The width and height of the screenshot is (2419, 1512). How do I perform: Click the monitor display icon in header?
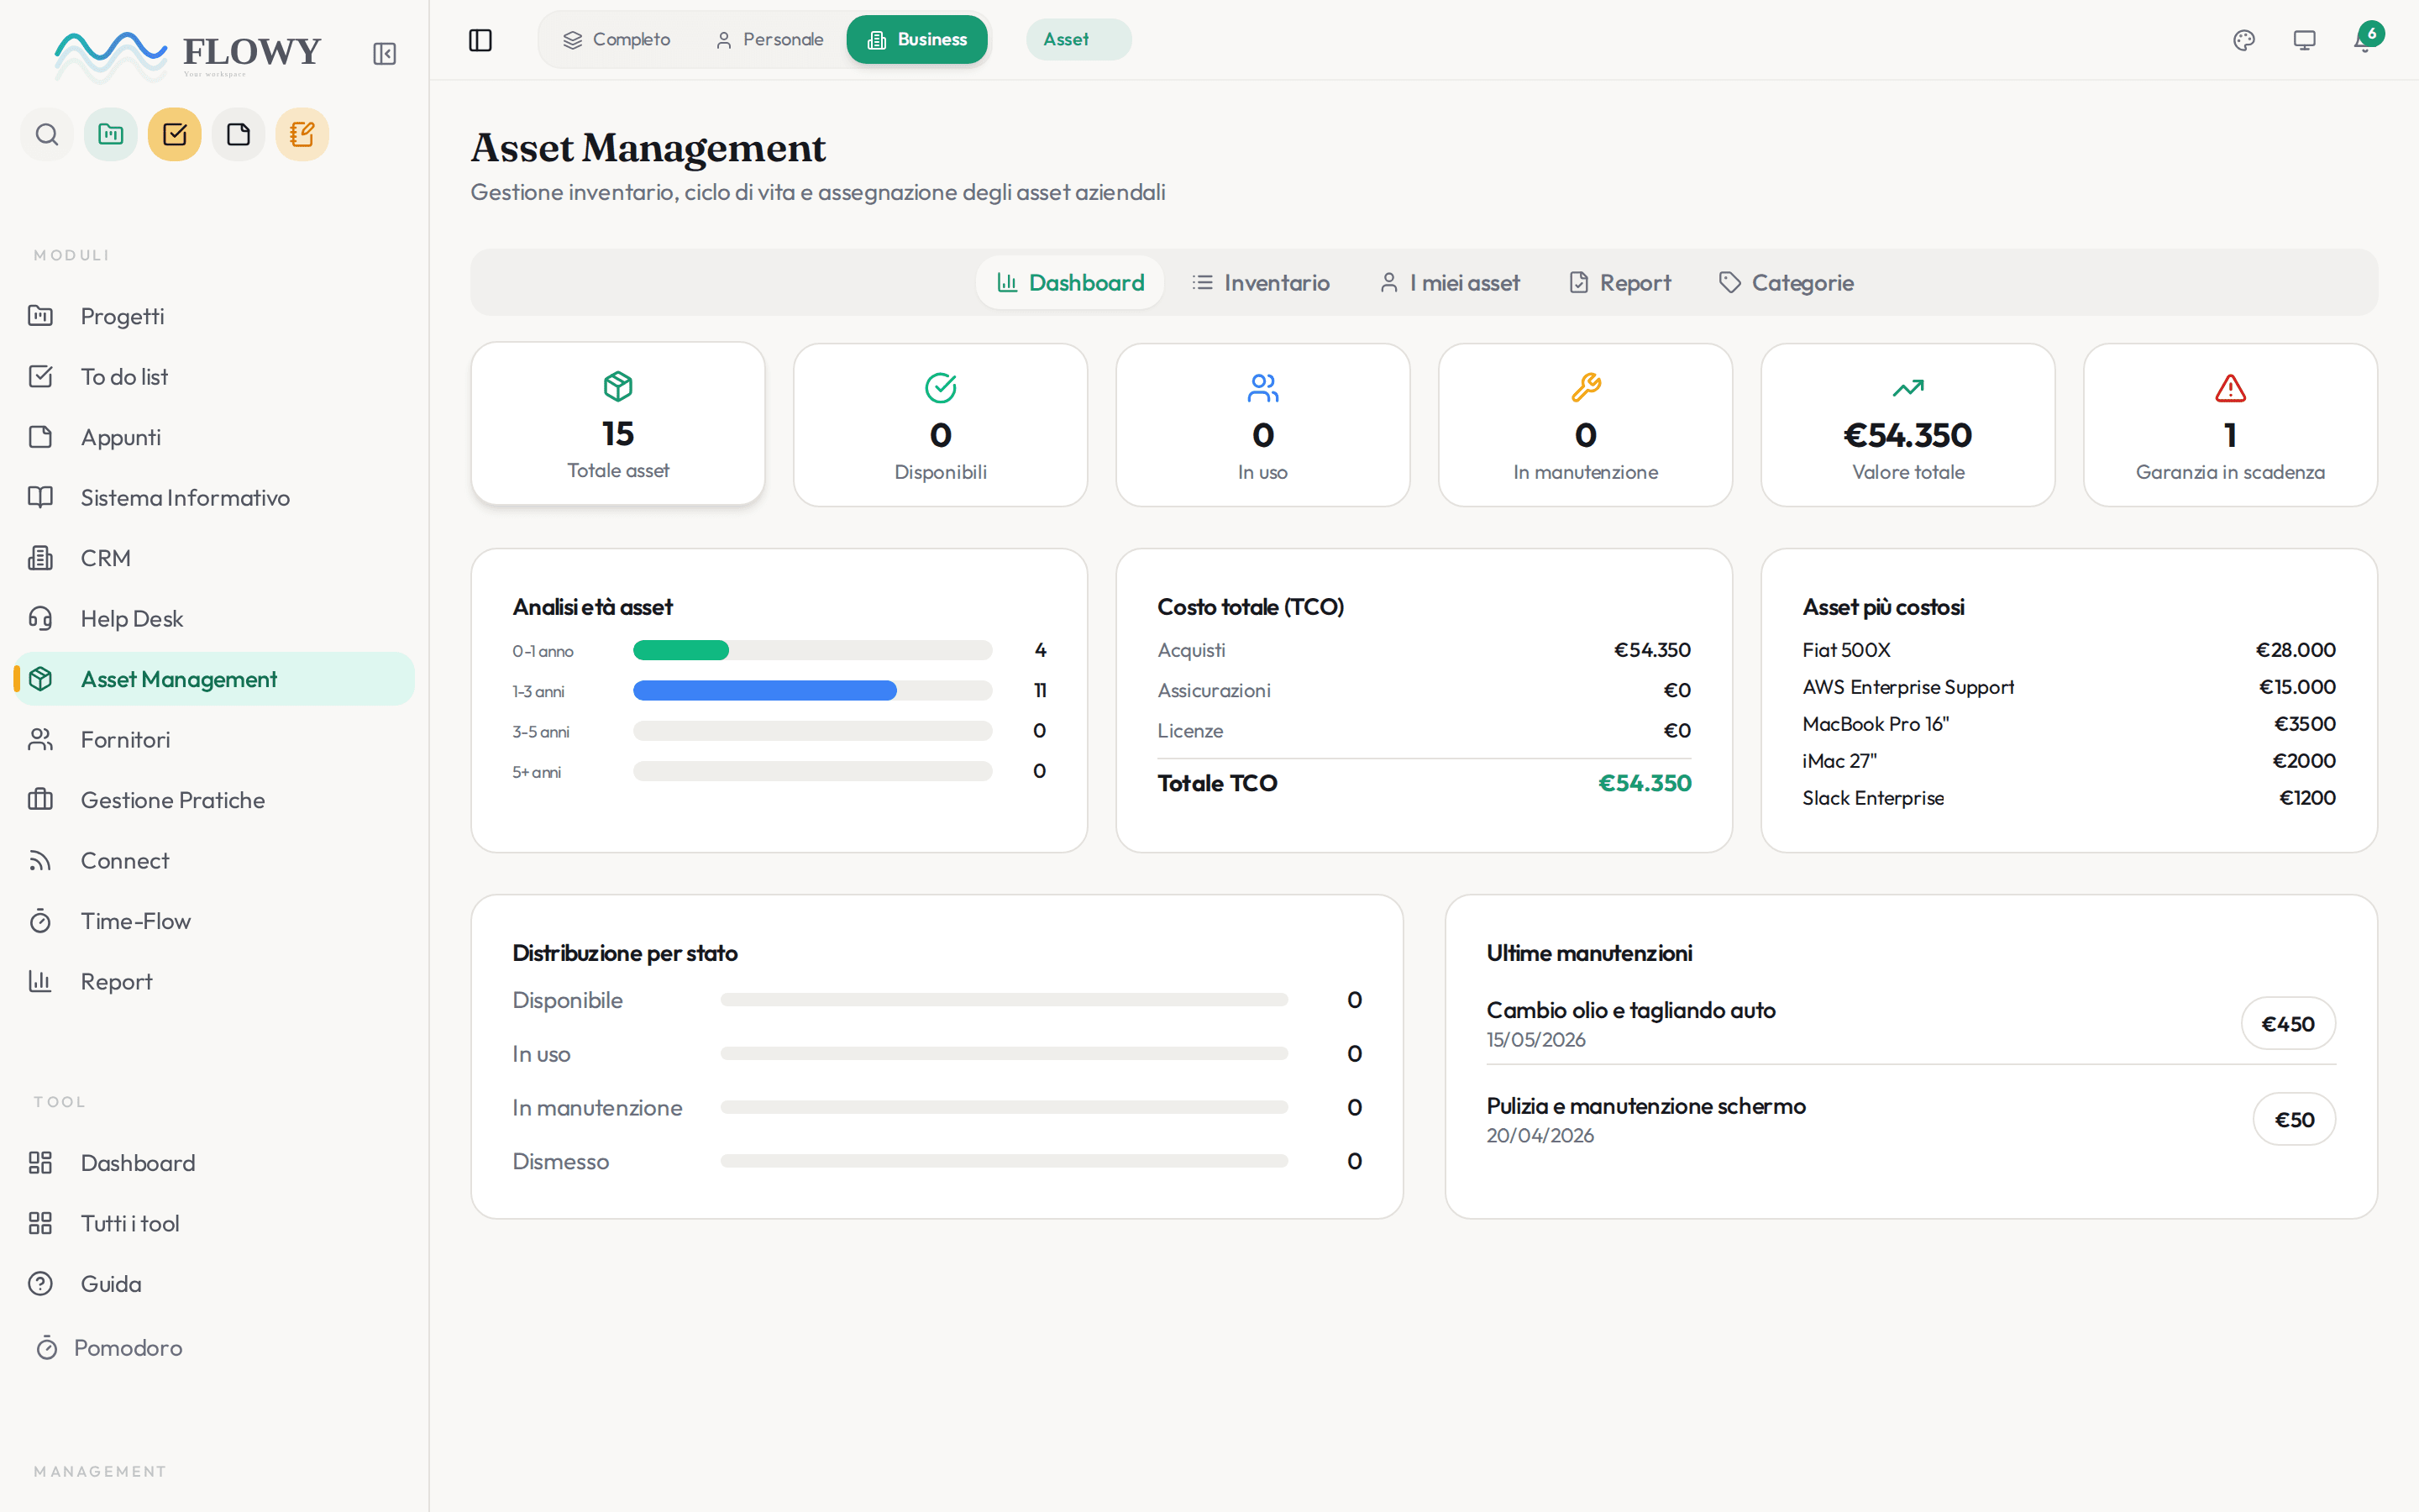[2304, 40]
